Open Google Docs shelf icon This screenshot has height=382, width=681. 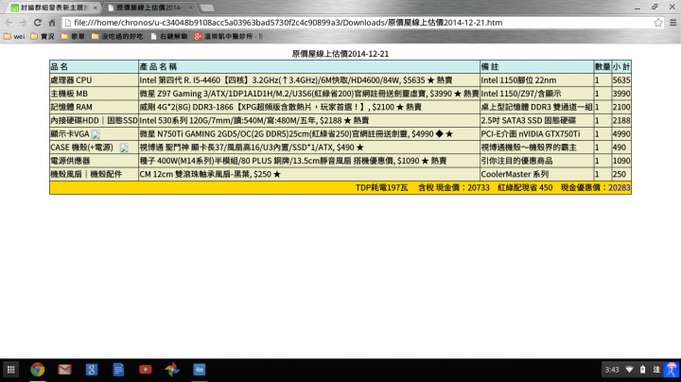118,370
